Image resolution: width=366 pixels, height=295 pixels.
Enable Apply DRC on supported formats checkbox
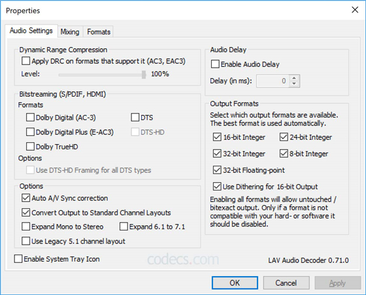tap(25, 61)
